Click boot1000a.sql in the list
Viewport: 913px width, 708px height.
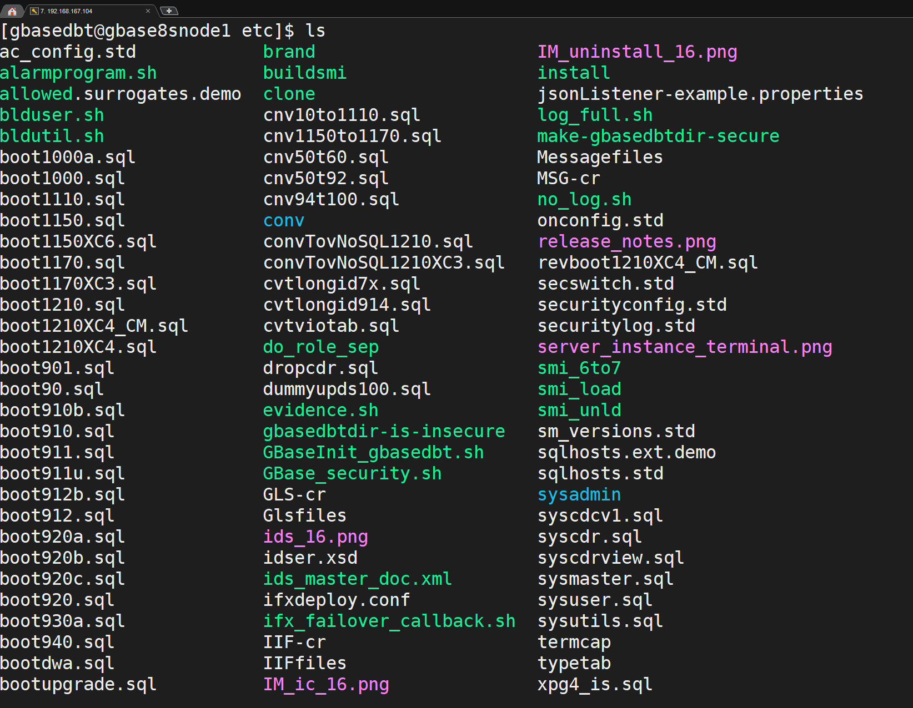coord(68,158)
